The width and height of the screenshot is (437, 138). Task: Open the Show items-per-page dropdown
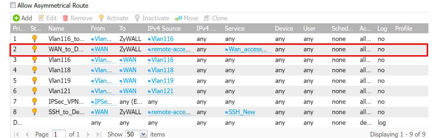coord(143,134)
